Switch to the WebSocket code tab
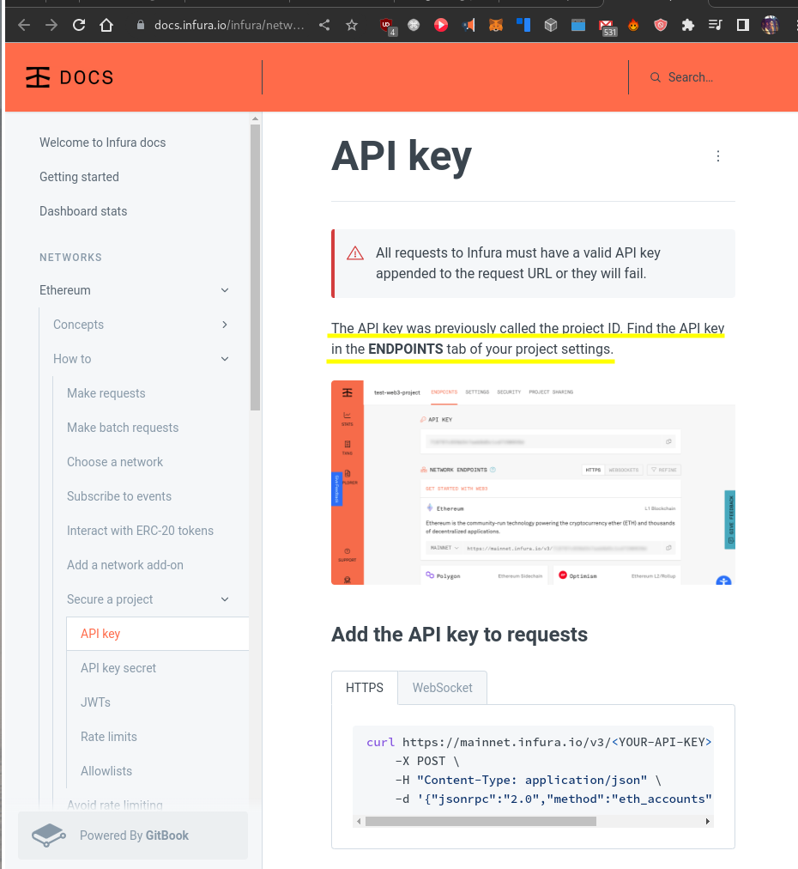Screen dimensions: 798x869 [443, 688]
